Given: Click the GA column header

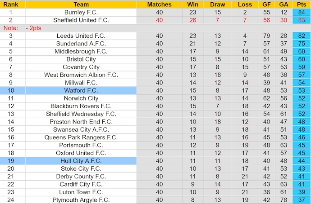Looking at the screenshot, I should [283, 4].
